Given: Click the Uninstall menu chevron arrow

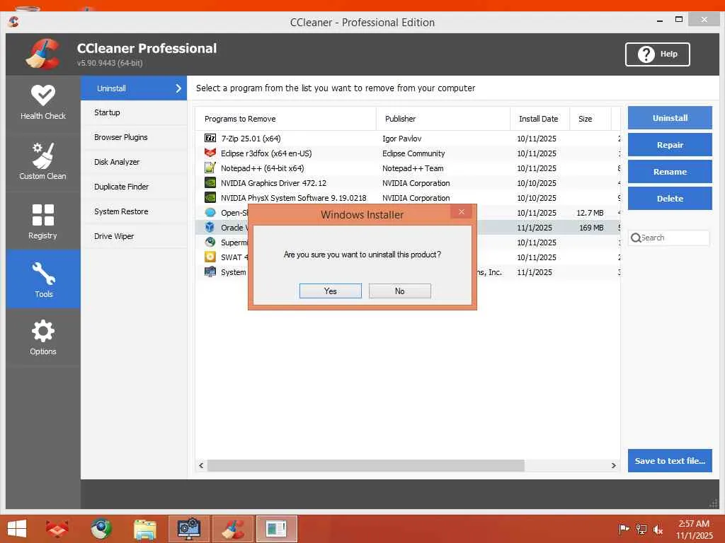Looking at the screenshot, I should [x=178, y=88].
